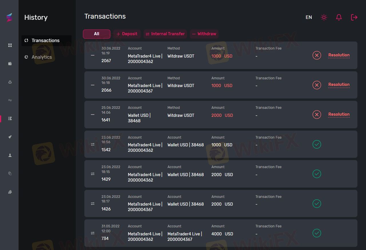Open Resolution link for transaction 2067
366x250 pixels.
pyautogui.click(x=339, y=55)
